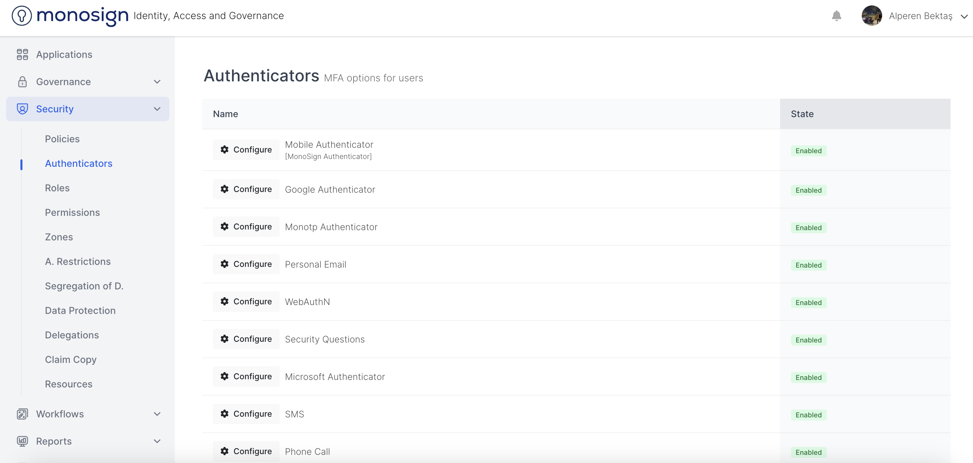Select Segregation of D. menu item
The image size is (973, 463).
(x=84, y=286)
